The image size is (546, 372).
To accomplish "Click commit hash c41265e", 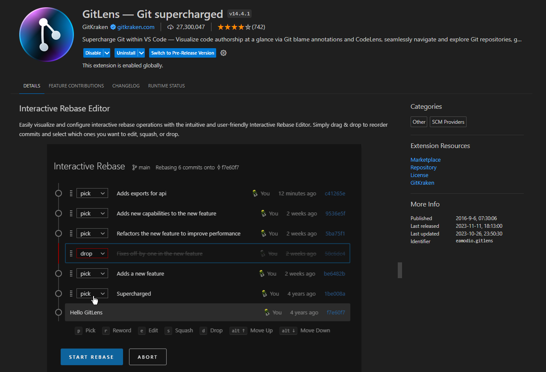I will 335,193.
